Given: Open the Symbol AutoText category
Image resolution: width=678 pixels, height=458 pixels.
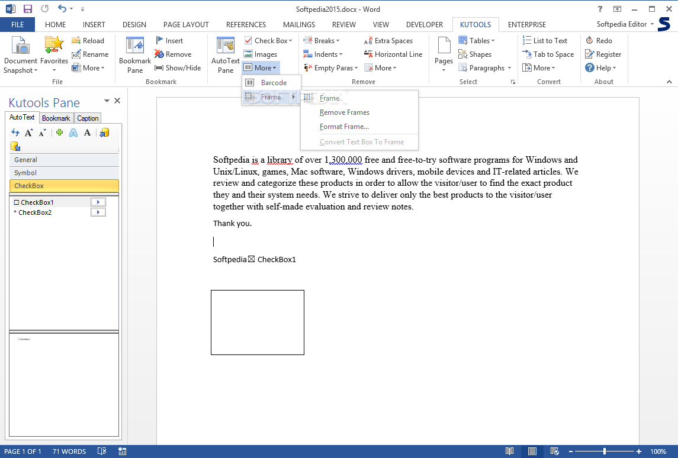Looking at the screenshot, I should (64, 173).
